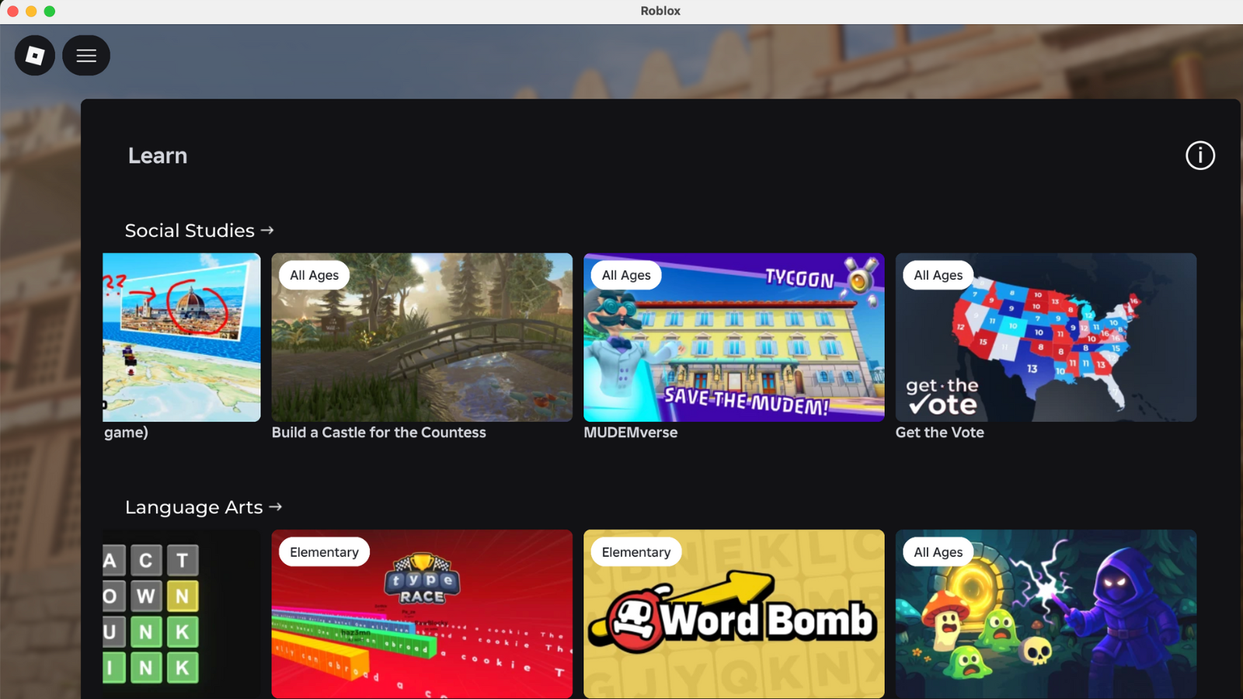Viewport: 1243px width, 699px height.
Task: Click the MUDEMverse title link
Action: 630,433
